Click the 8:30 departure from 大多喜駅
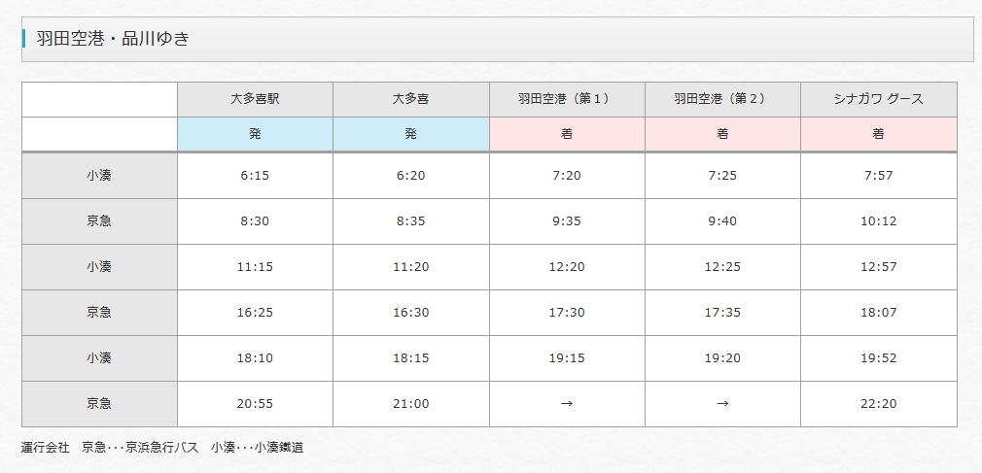This screenshot has height=473, width=982. [x=255, y=221]
